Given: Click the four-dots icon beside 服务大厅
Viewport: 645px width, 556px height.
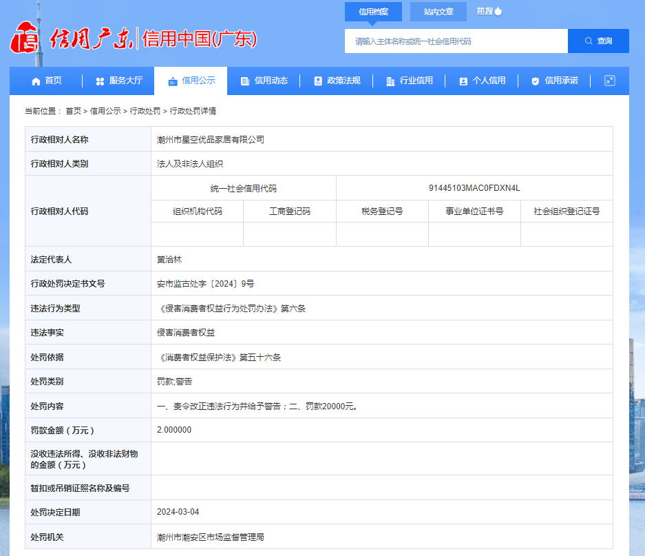Looking at the screenshot, I should click(100, 81).
